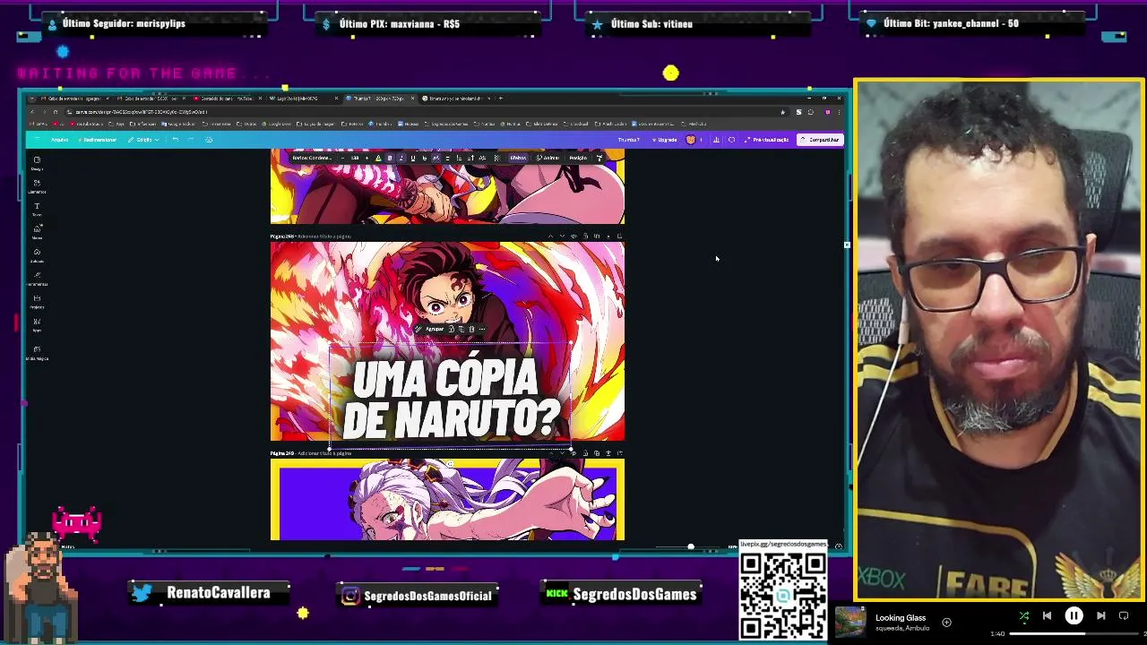
Task: Check the cloud save status icon
Action: click(x=209, y=140)
